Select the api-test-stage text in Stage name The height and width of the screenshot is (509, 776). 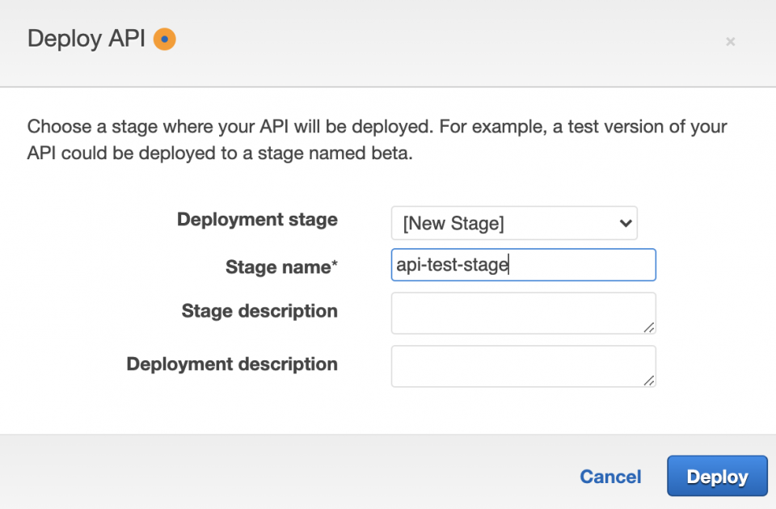click(x=449, y=263)
